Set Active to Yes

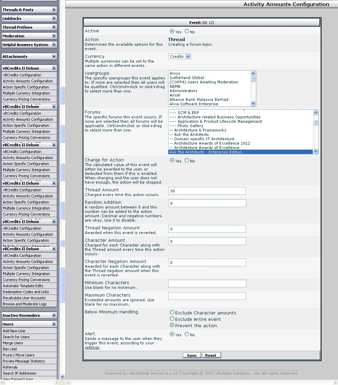[x=172, y=31]
